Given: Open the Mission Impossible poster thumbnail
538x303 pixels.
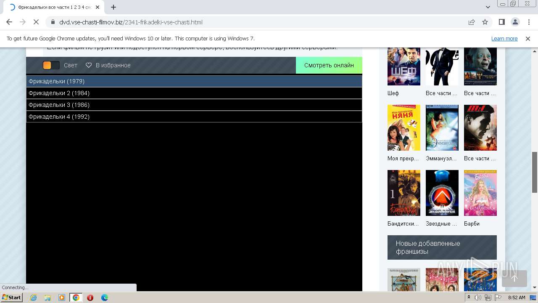Looking at the screenshot, I should pyautogui.click(x=480, y=128).
